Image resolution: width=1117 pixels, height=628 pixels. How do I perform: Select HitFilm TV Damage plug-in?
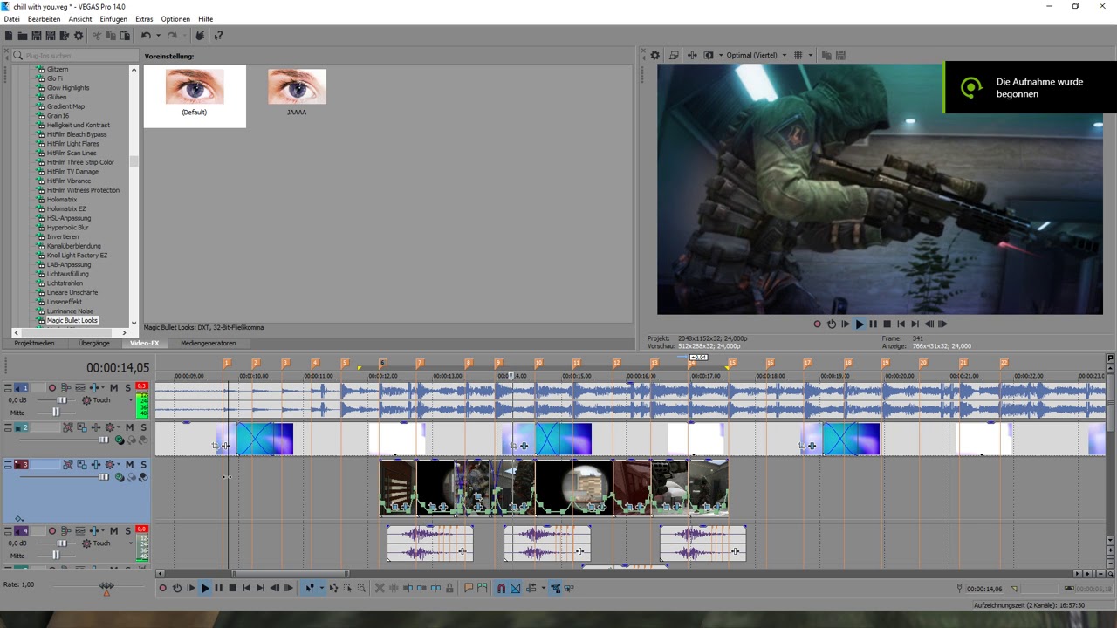[72, 172]
